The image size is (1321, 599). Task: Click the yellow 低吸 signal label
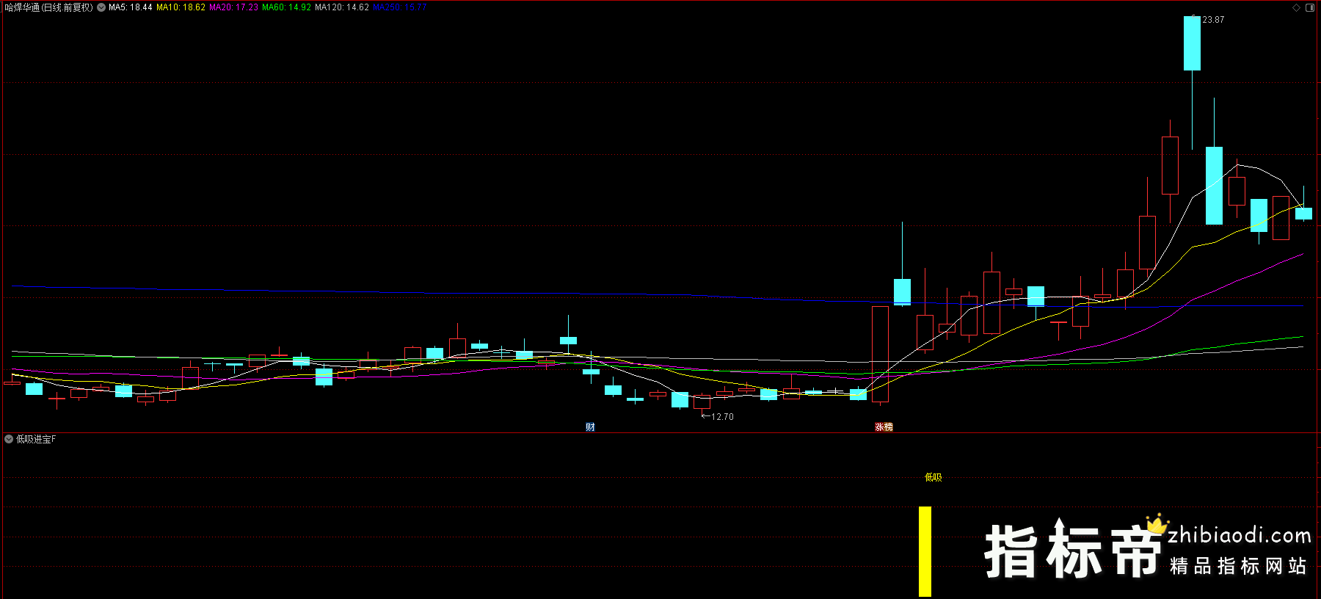933,477
